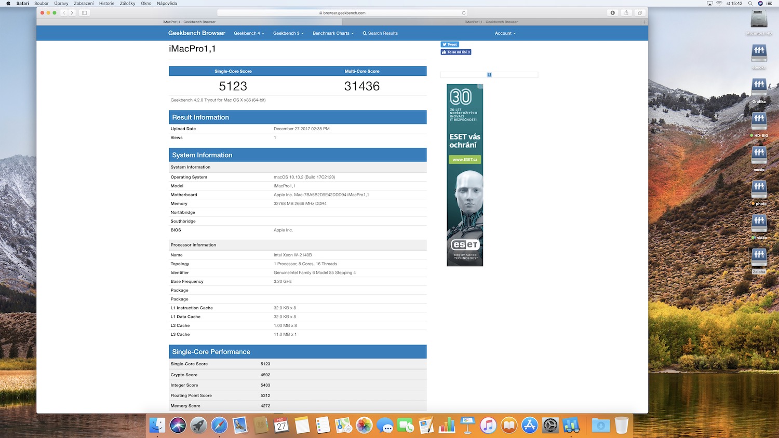Open Safari compass icon in Dock

pos(219,426)
